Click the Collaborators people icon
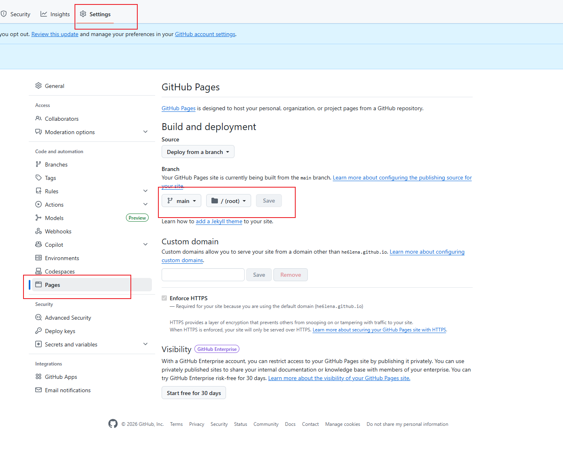 pyautogui.click(x=38, y=119)
